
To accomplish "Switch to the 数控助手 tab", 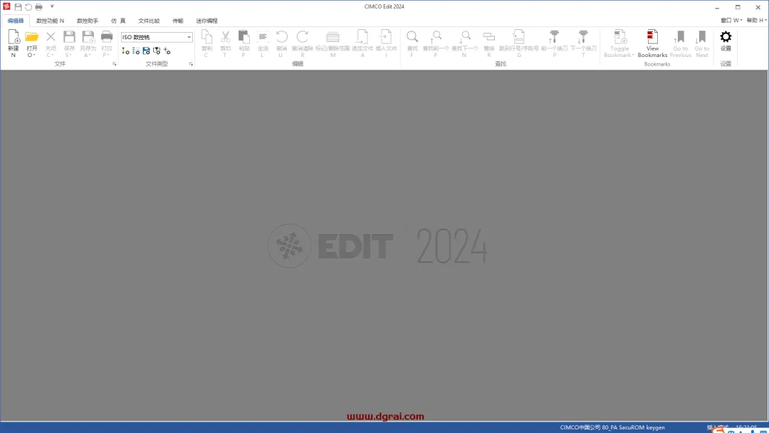I will (88, 21).
